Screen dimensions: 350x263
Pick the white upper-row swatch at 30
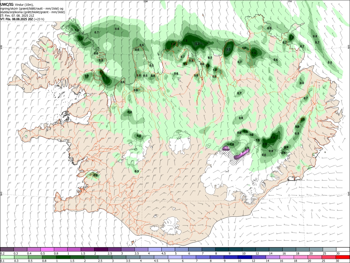click(343, 249)
